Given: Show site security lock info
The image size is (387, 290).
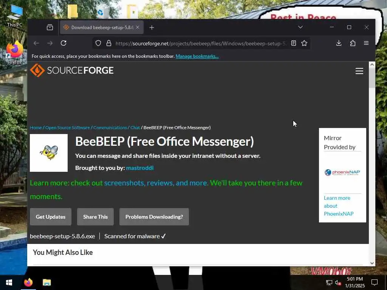Looking at the screenshot, I should 109,43.
